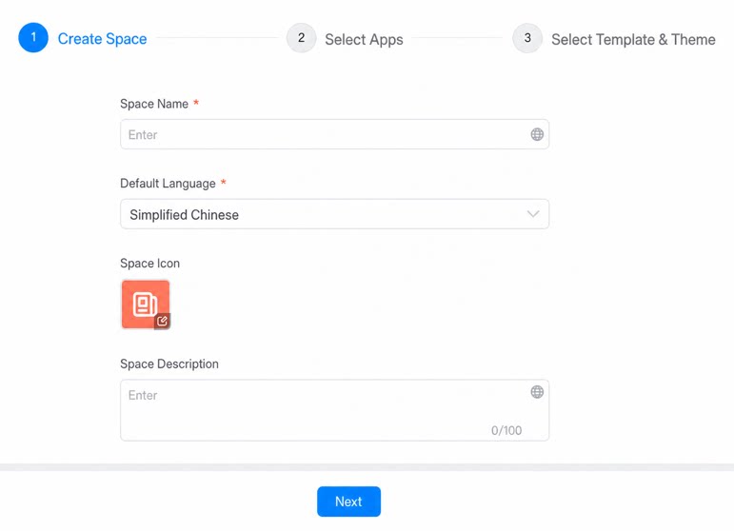Click the 0/100 character counter
Screen dimensions: 734x531
pos(506,430)
